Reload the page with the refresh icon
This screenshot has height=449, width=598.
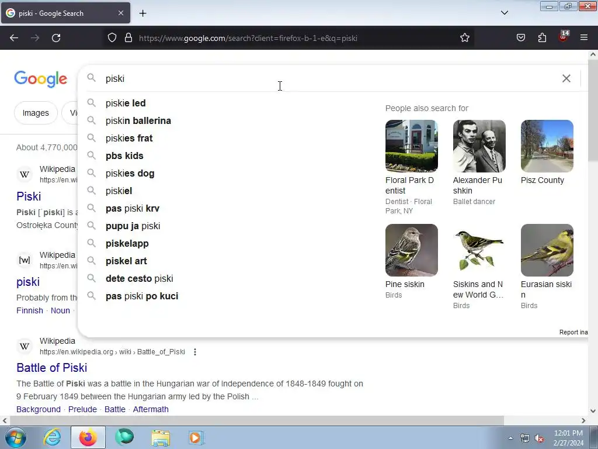[x=56, y=38]
